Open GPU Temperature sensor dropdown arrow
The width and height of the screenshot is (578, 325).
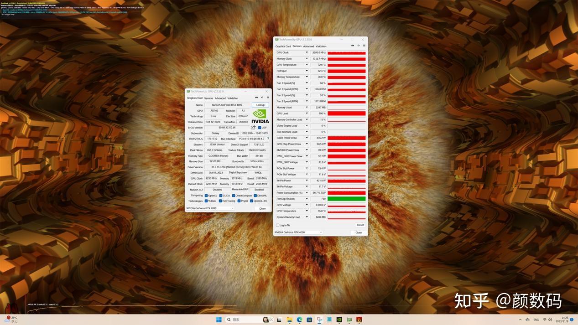307,65
